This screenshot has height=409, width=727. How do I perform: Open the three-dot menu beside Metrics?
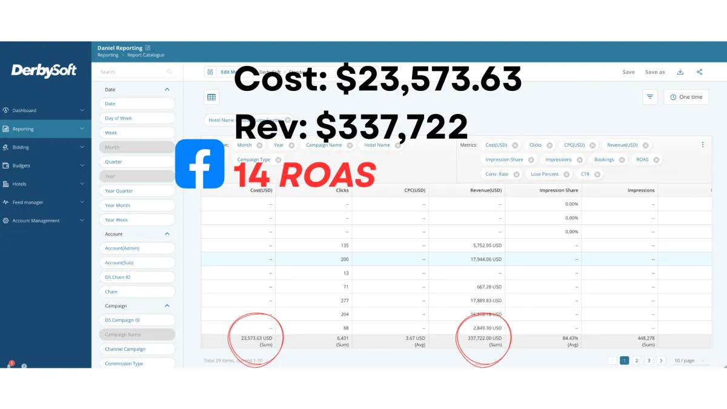[703, 145]
